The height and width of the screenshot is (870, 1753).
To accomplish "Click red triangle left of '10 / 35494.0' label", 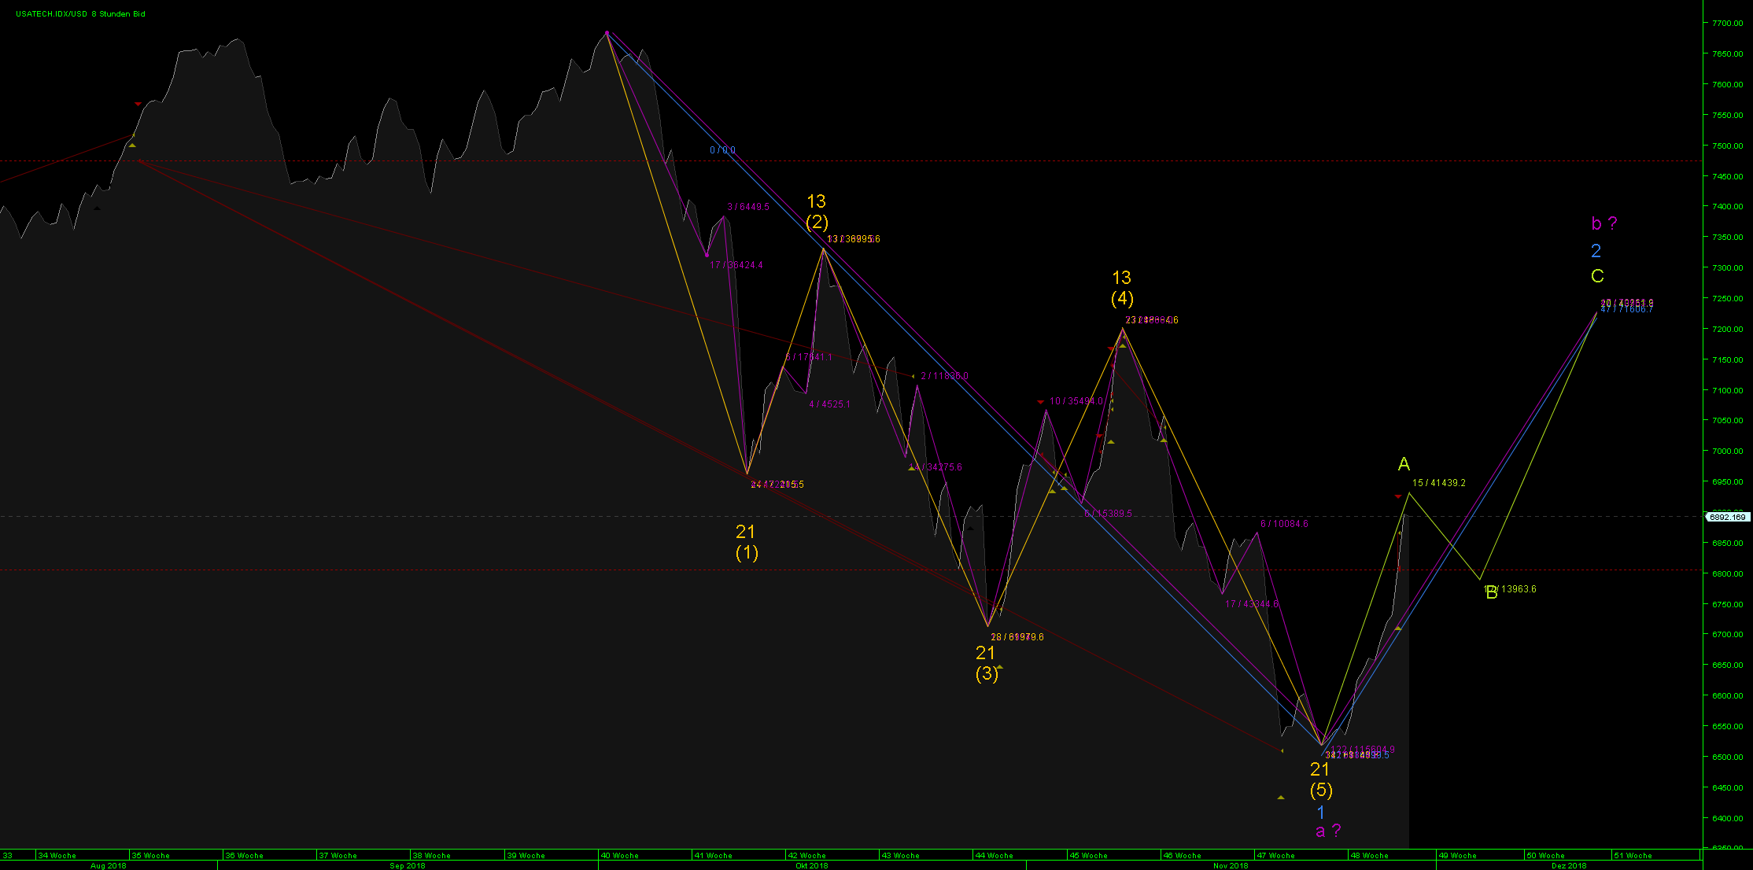I will tap(1041, 402).
